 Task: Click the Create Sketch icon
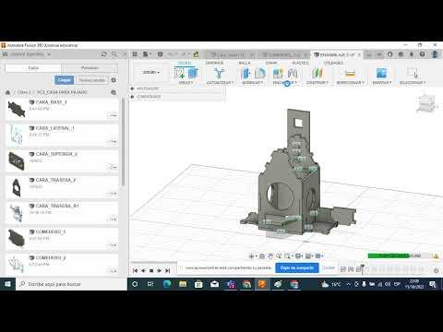click(179, 73)
